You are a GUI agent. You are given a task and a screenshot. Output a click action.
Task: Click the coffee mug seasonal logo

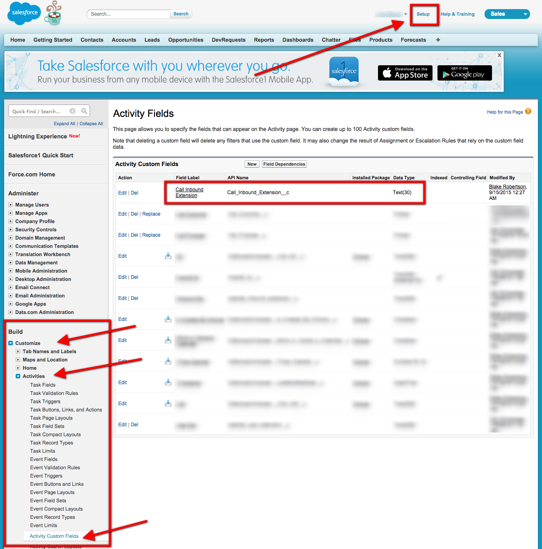(54, 14)
